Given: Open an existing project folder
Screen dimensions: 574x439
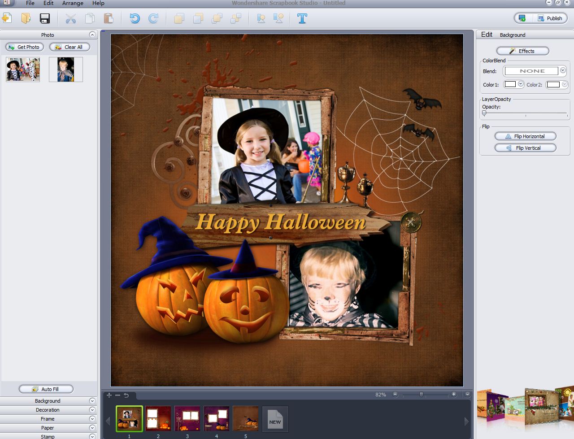Looking at the screenshot, I should click(26, 18).
